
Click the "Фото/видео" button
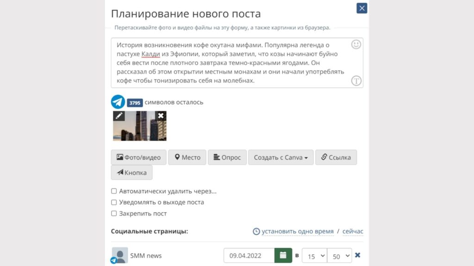pos(138,157)
